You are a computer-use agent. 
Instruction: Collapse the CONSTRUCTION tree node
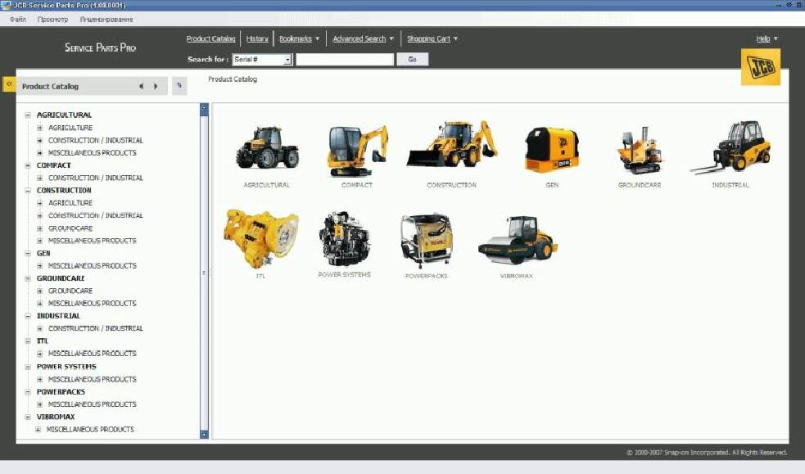[28, 190]
